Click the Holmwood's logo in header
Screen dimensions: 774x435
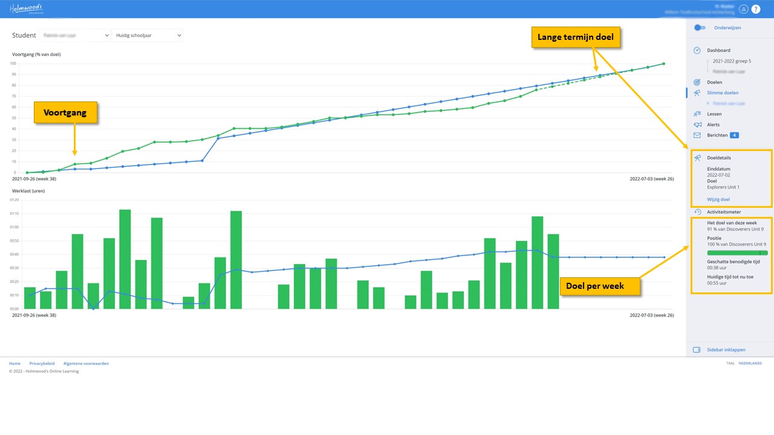[26, 8]
